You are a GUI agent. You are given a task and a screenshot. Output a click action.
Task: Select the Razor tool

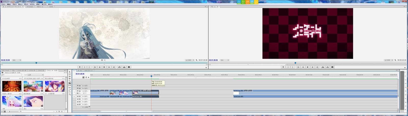(70, 83)
